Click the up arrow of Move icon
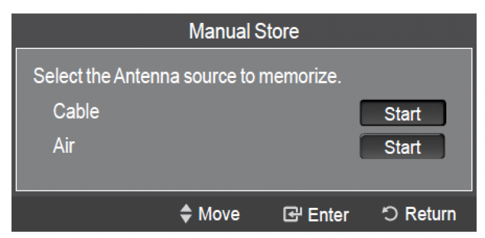Viewport: 485px width, 238px height. 186,209
